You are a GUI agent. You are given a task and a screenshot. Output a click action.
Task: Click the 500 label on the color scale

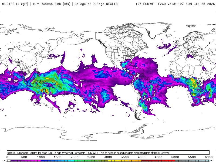(24, 157)
